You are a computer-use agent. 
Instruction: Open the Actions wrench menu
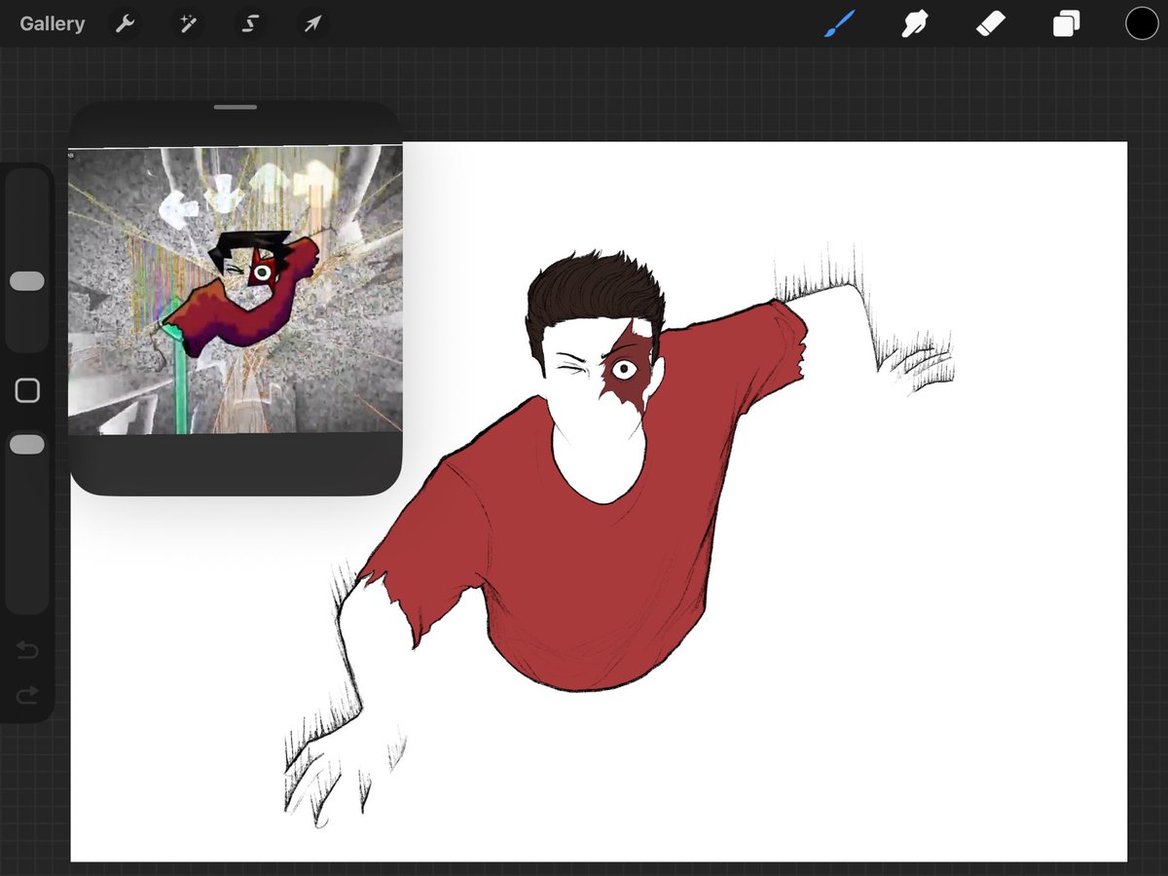(x=125, y=23)
